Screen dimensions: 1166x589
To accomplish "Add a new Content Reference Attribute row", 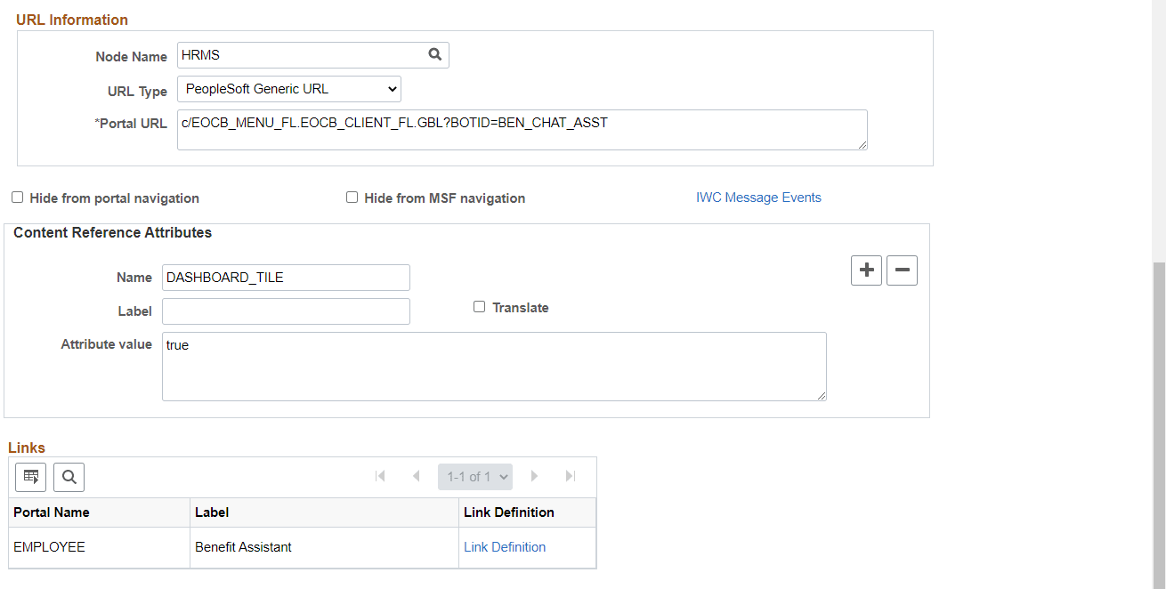I will click(x=865, y=270).
